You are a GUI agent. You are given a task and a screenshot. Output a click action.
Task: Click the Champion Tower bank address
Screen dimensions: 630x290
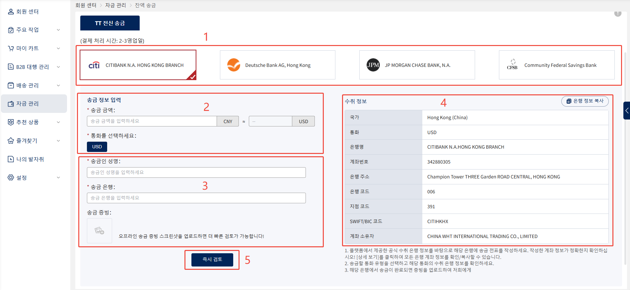(494, 177)
